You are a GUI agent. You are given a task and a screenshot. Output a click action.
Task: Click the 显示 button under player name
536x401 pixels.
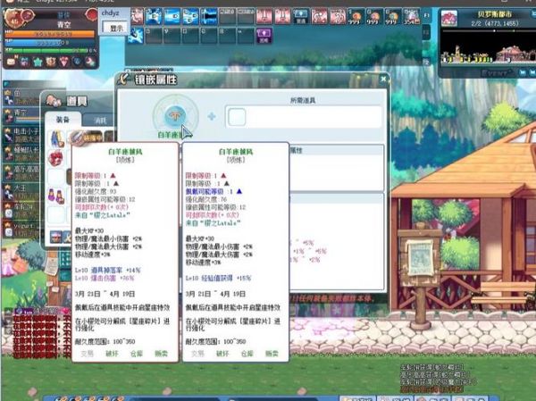[116, 28]
